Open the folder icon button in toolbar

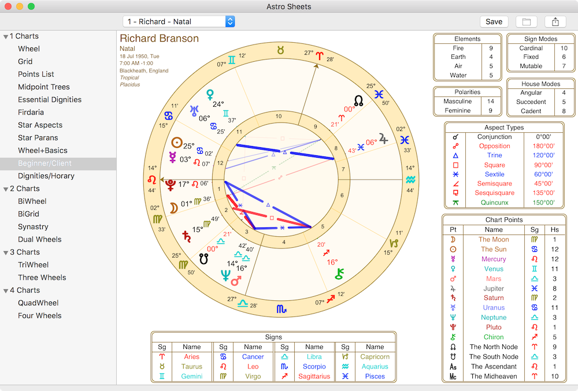[527, 22]
